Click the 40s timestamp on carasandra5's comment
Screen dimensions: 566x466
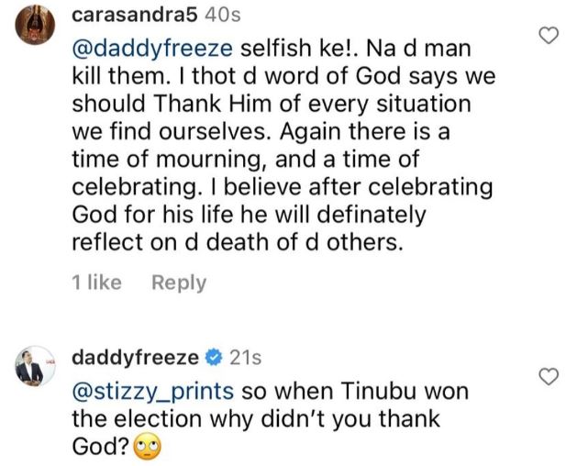[197, 17]
